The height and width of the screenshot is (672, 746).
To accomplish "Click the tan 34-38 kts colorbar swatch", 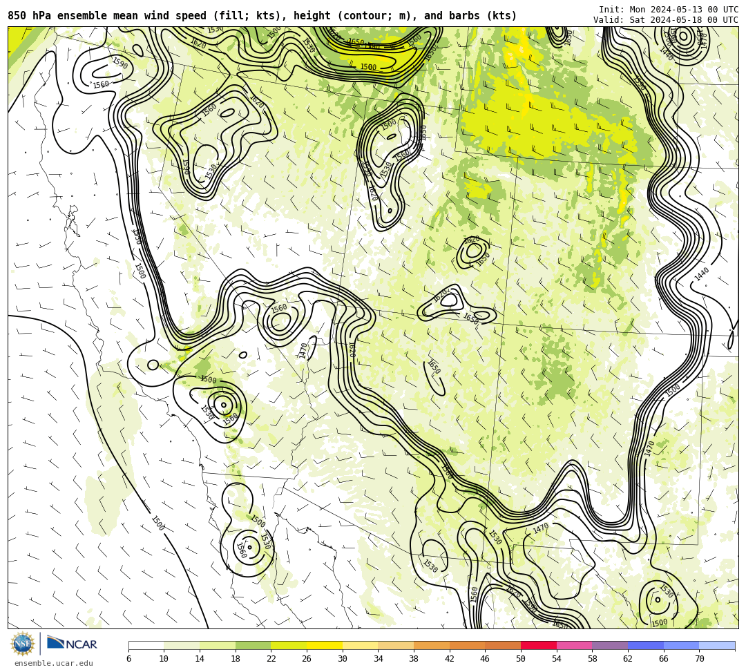I will tap(396, 645).
